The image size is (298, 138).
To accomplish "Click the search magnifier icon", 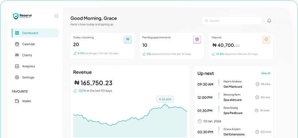I will (x=206, y=20).
